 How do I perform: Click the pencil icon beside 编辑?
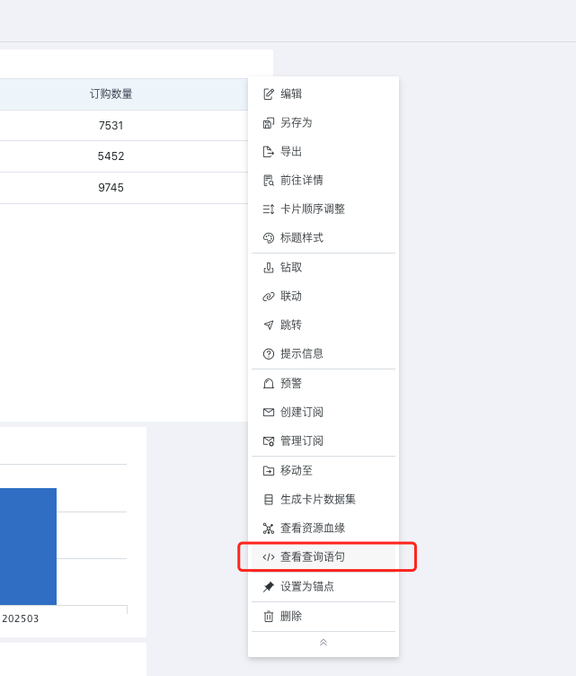tap(269, 94)
